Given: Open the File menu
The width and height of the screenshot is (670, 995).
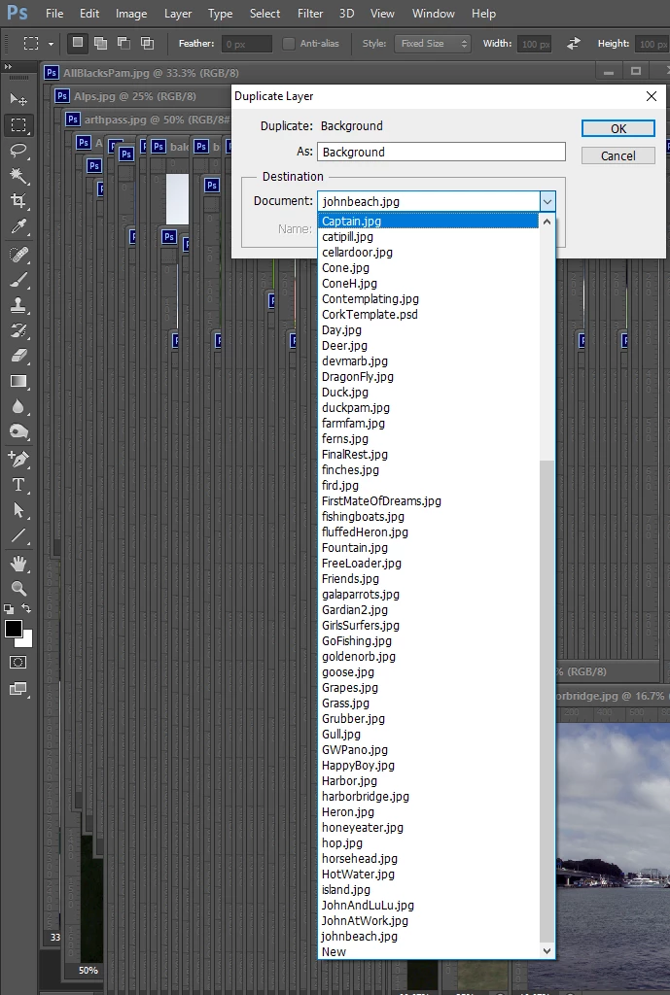Looking at the screenshot, I should (54, 14).
